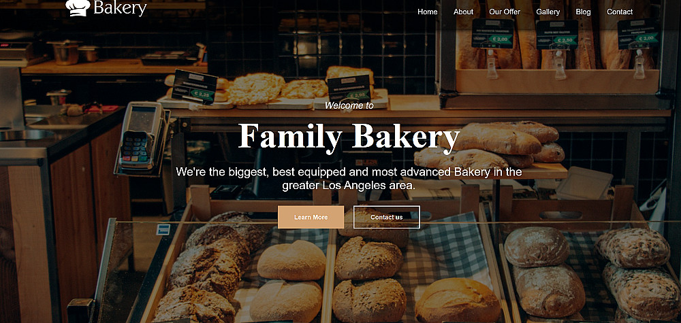Go to the Home page

click(428, 12)
